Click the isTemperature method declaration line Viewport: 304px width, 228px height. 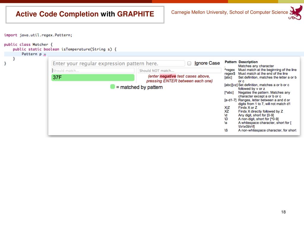pyautogui.click(x=64, y=49)
